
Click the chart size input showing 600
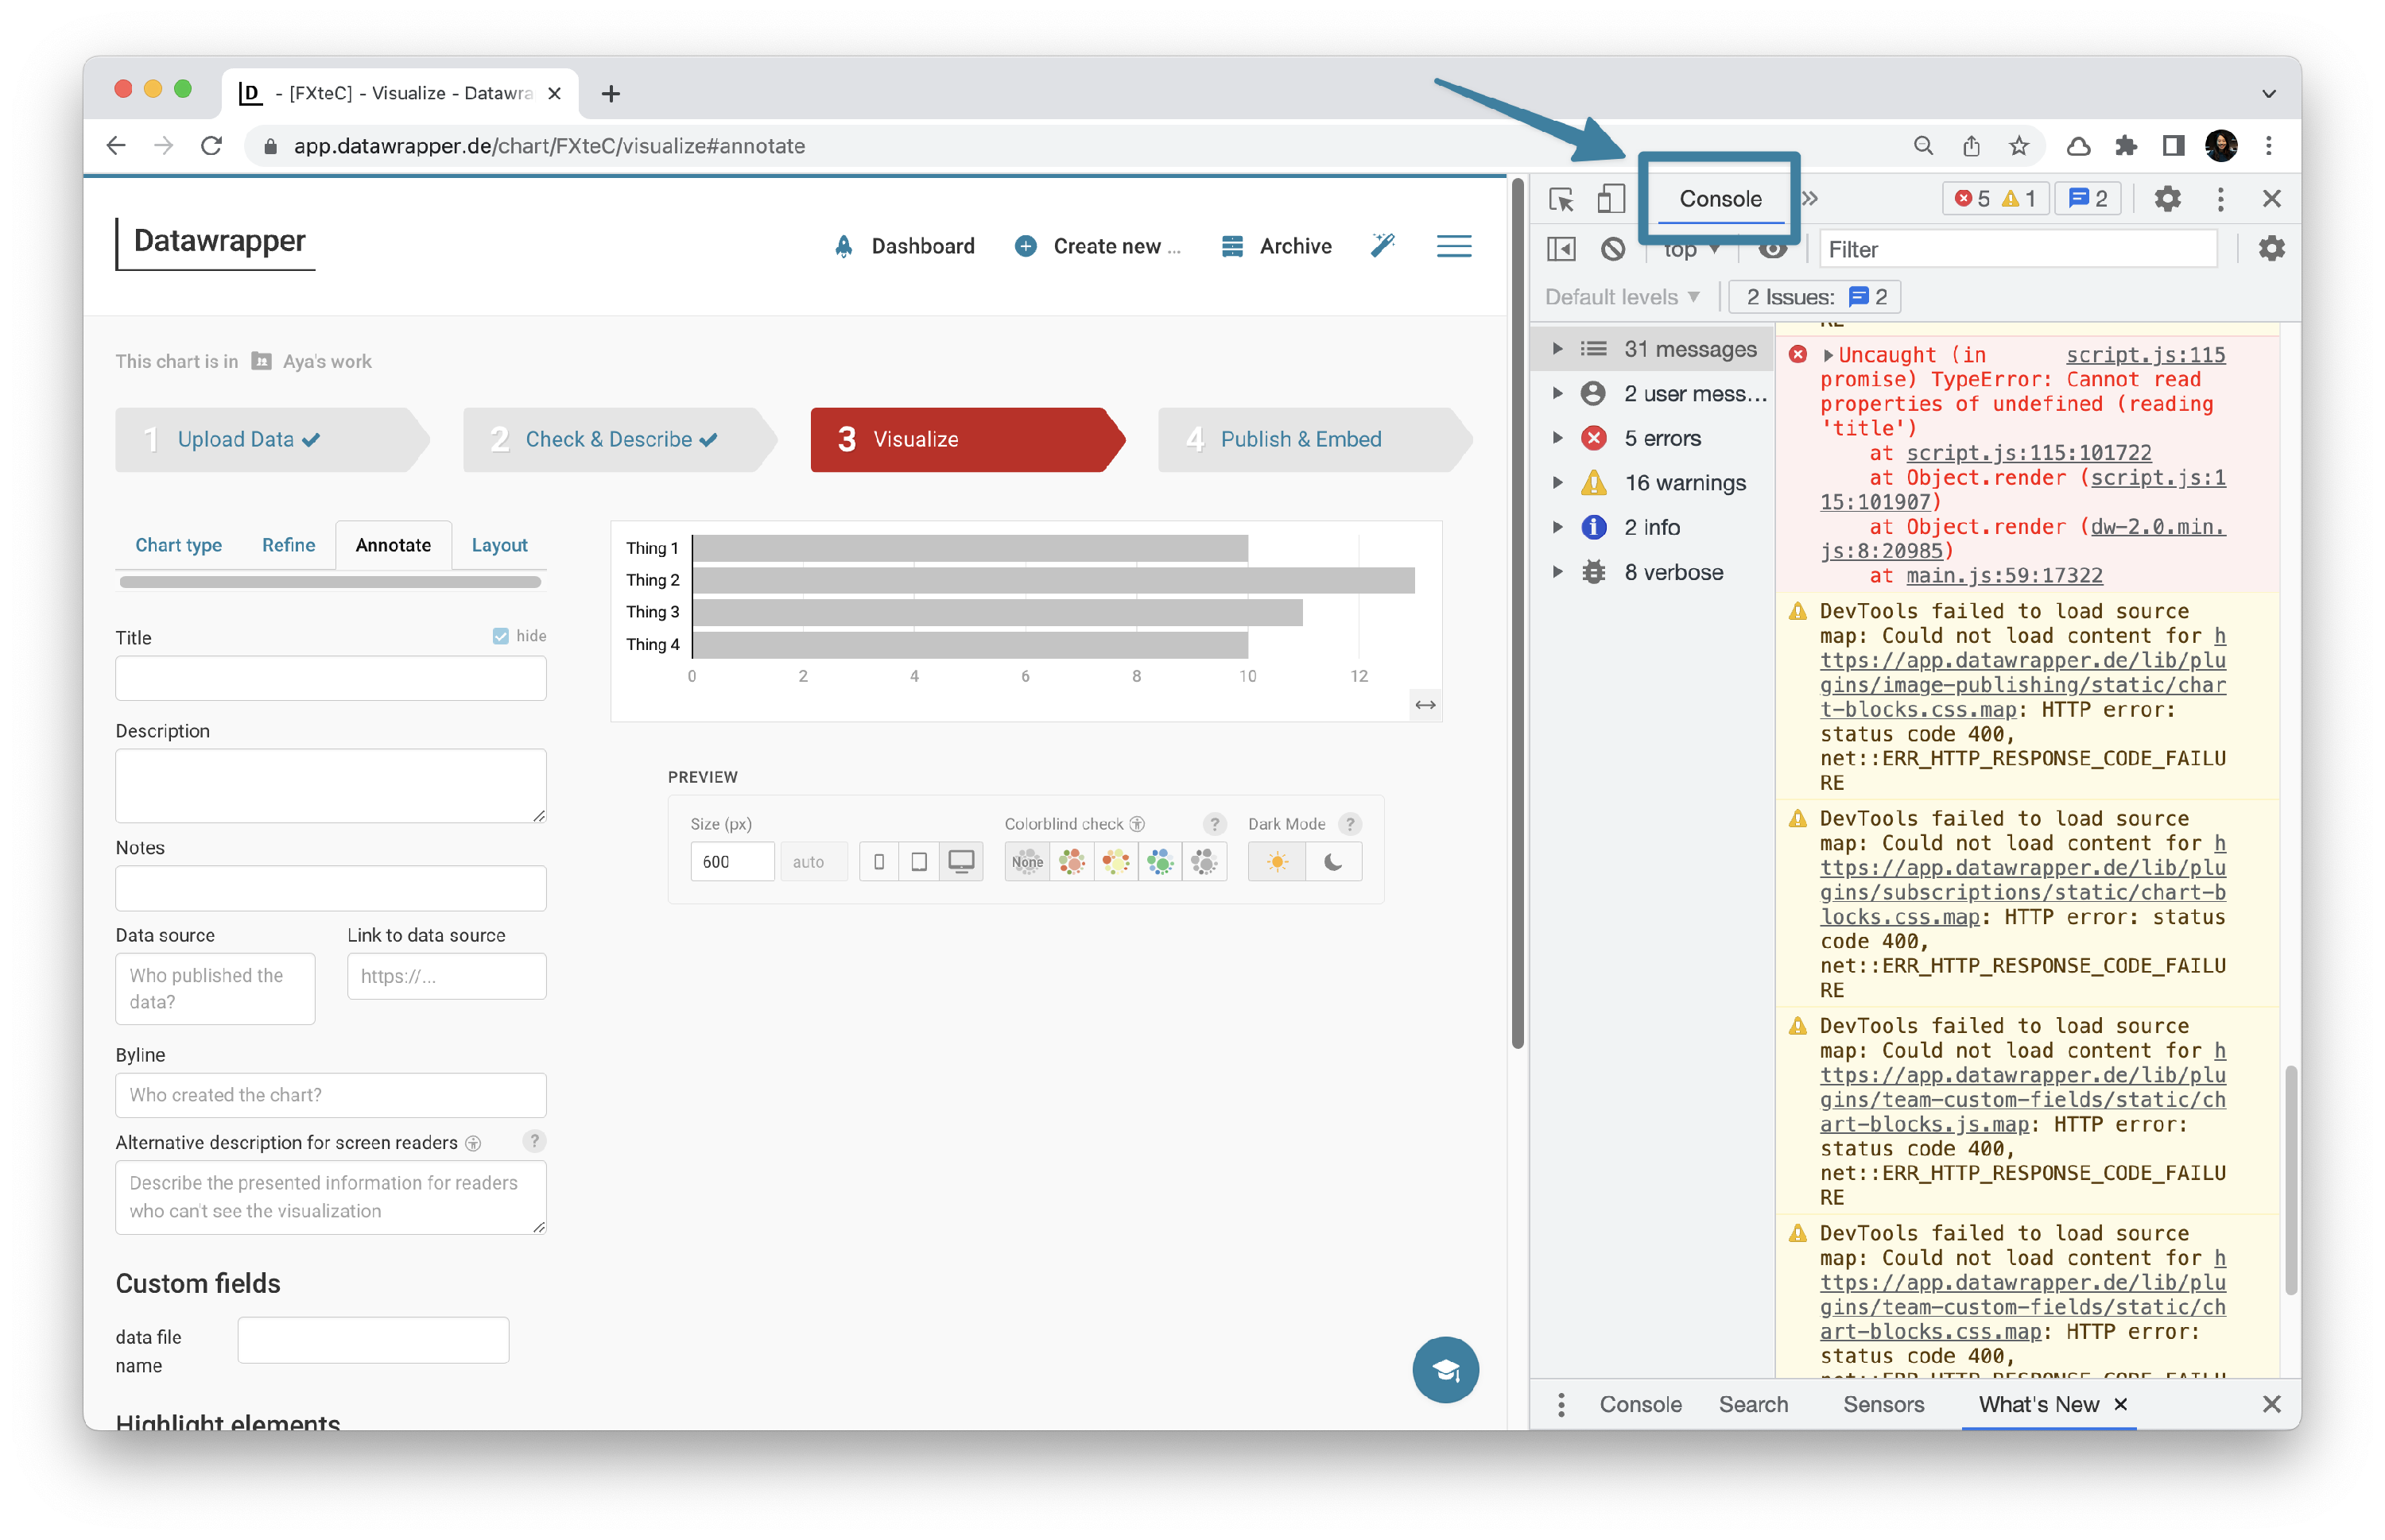[x=731, y=861]
